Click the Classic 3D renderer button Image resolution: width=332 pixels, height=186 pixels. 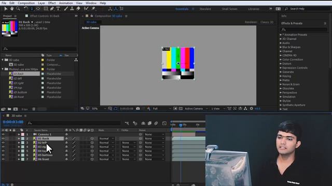[x=267, y=22]
